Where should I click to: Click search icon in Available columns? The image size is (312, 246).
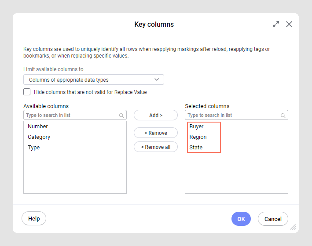(x=121, y=116)
